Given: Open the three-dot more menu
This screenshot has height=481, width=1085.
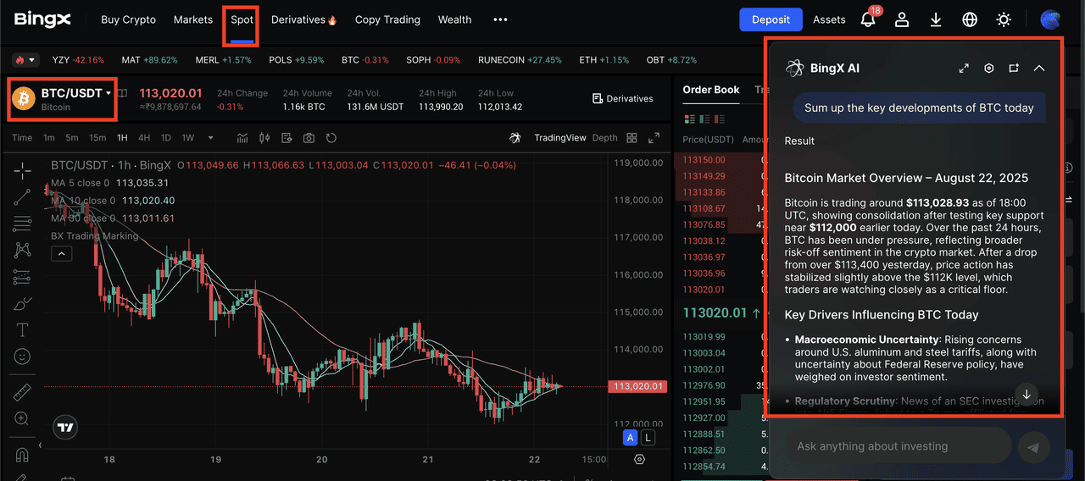Looking at the screenshot, I should [500, 19].
